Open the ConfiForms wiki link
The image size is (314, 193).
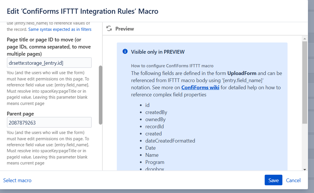[x=200, y=87]
